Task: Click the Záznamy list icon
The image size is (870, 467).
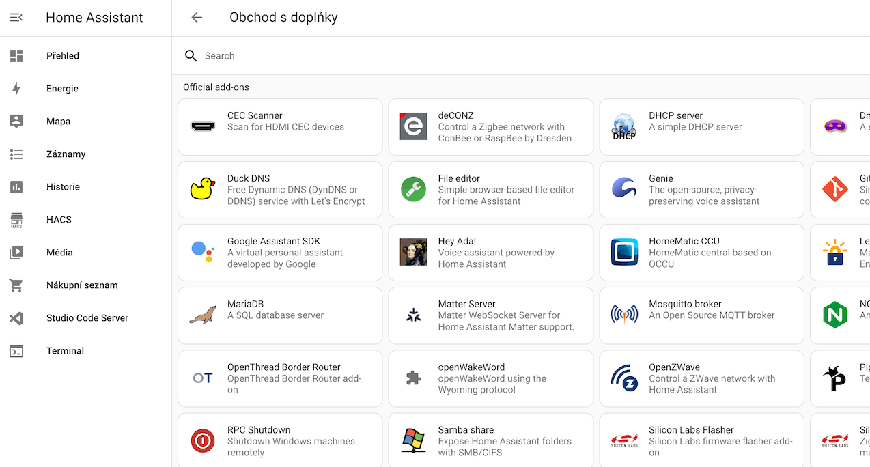Action: point(16,154)
